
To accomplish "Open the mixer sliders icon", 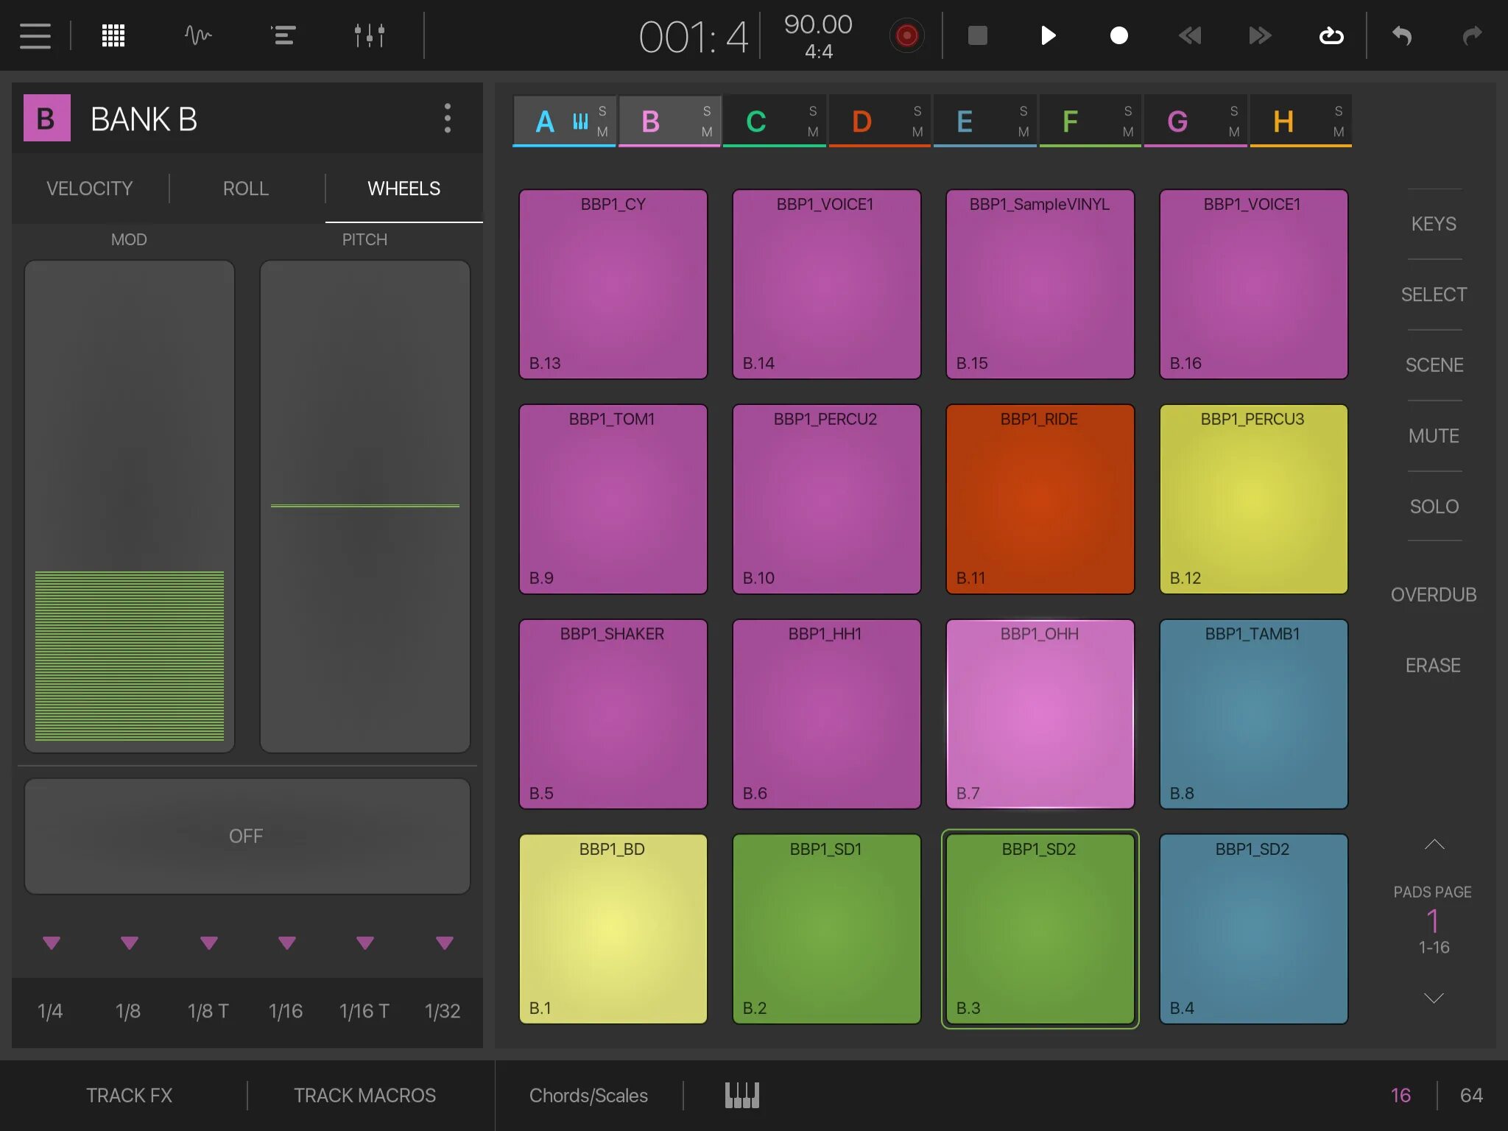I will point(369,35).
